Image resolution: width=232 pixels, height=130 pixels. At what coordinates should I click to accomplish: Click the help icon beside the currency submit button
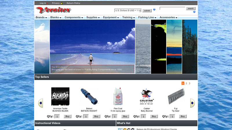pyautogui.click(x=154, y=10)
